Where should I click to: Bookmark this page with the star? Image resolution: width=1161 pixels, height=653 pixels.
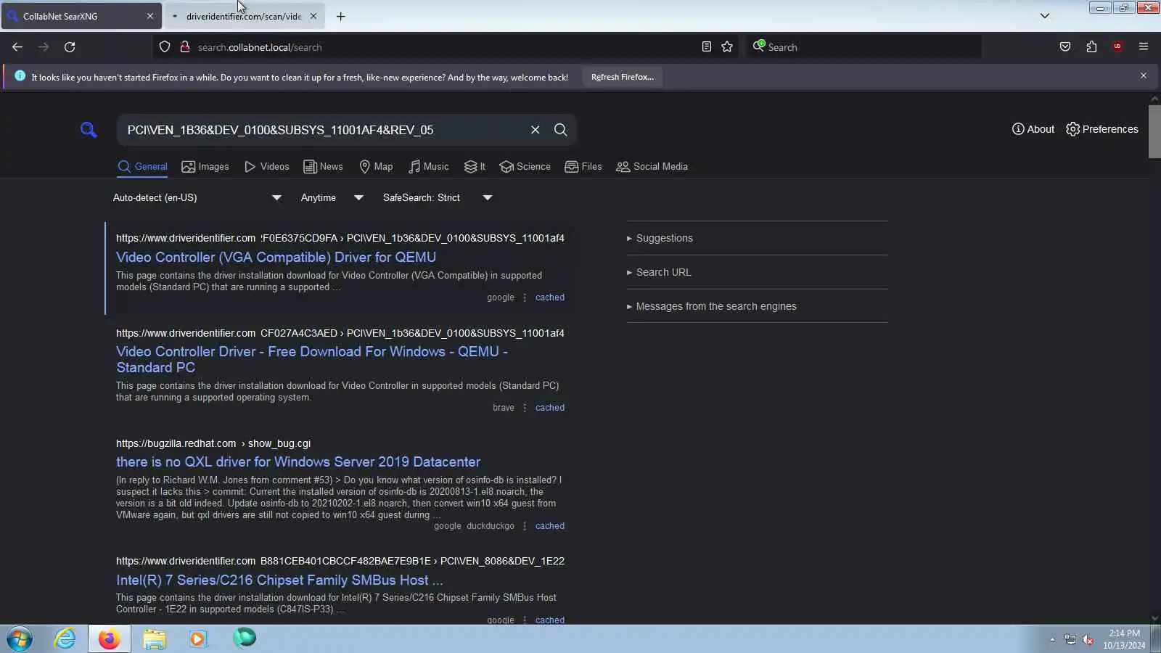727,47
